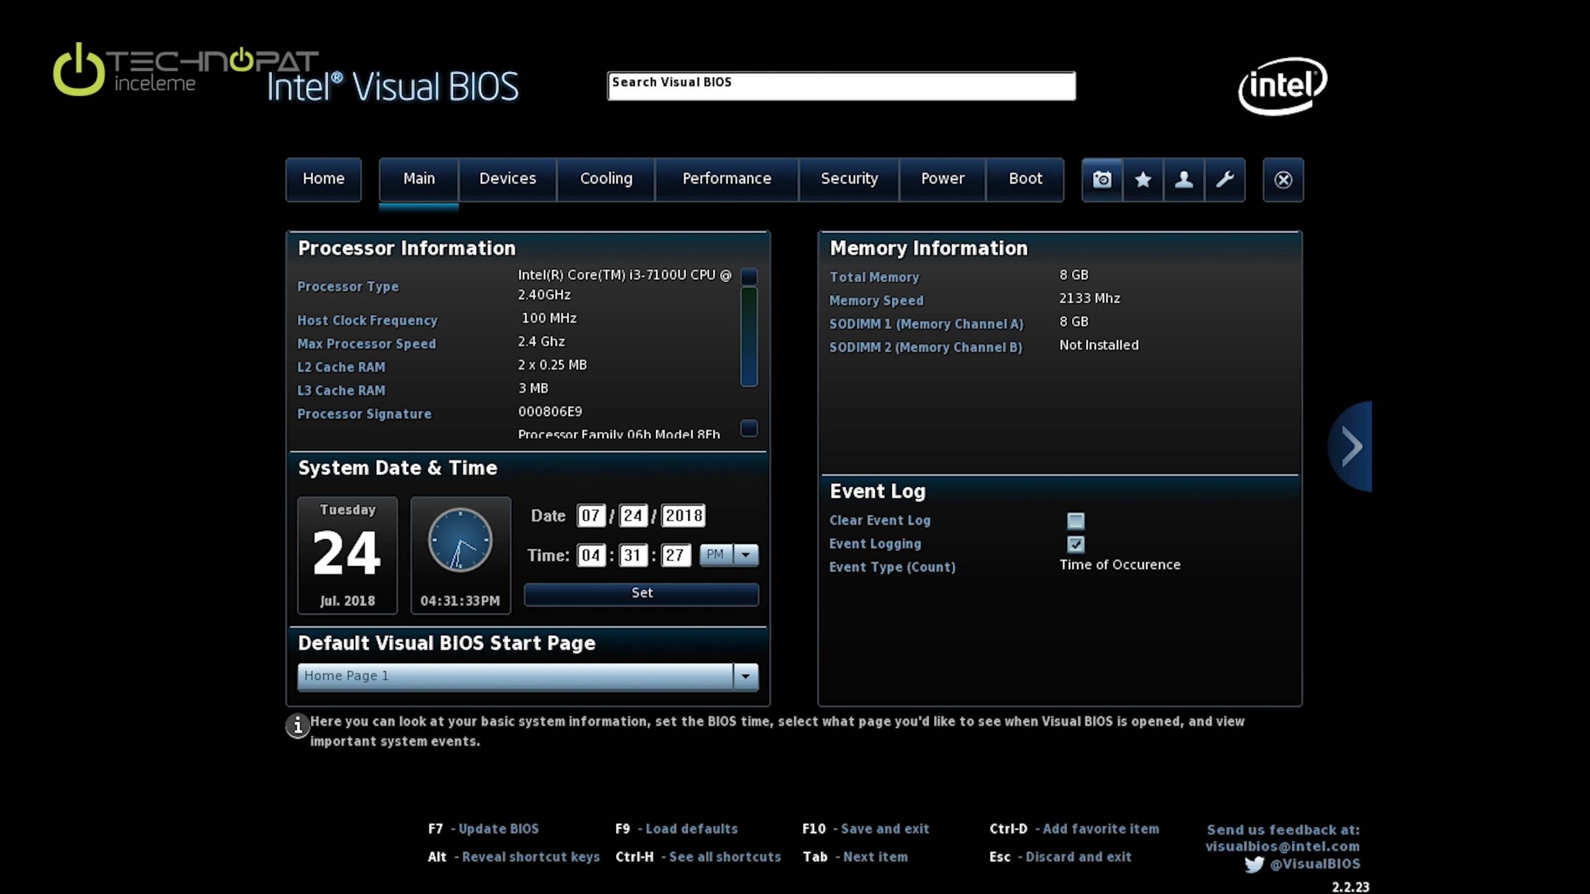Switch to the Performance tab

pos(727,179)
